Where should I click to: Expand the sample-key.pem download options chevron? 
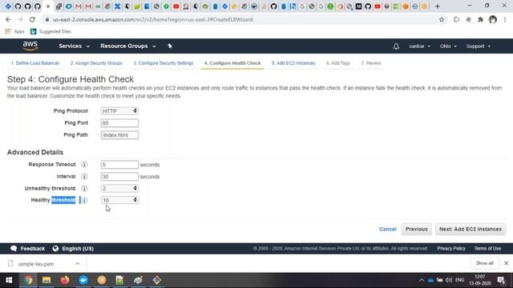[x=78, y=264]
